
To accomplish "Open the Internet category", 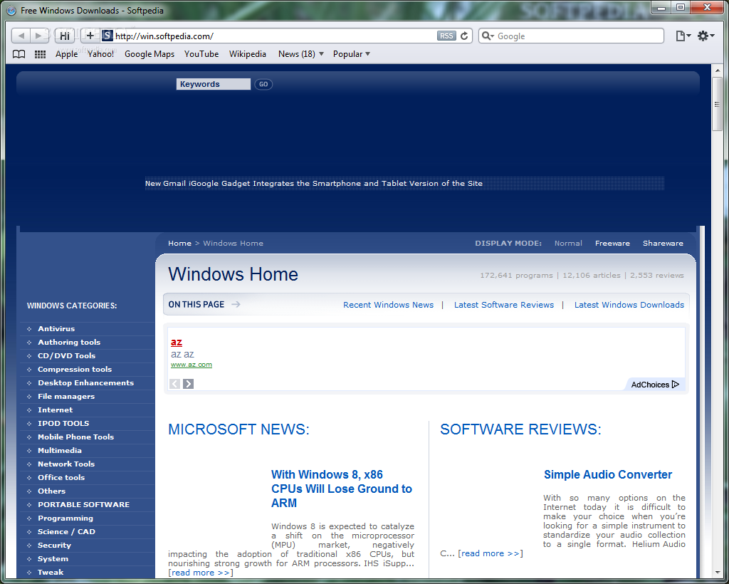I will [55, 410].
